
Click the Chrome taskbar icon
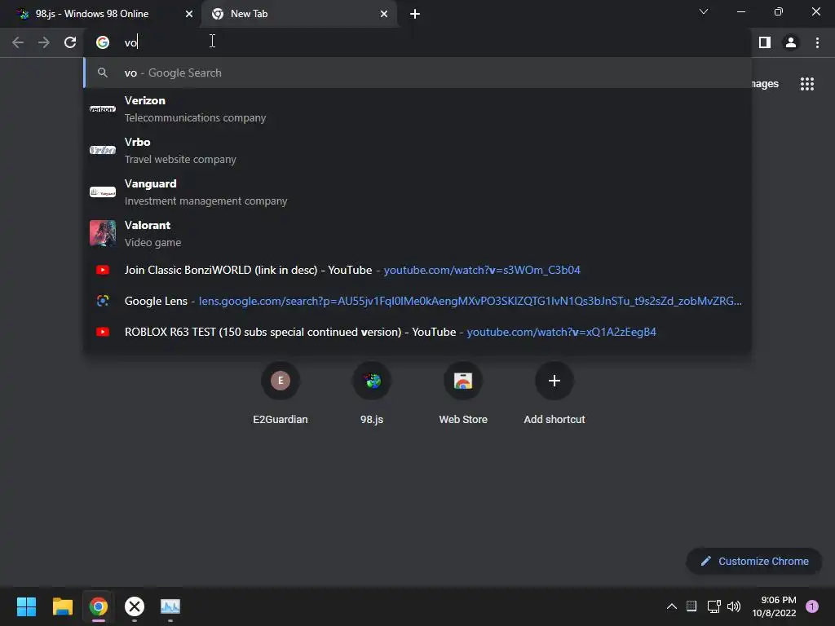point(99,606)
